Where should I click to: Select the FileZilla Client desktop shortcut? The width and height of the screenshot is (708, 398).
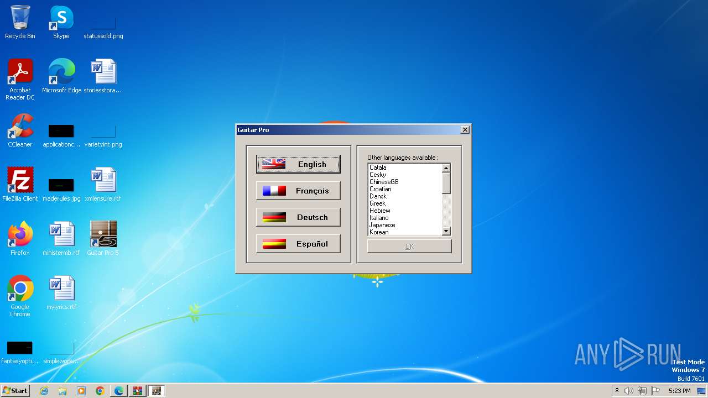[20, 185]
